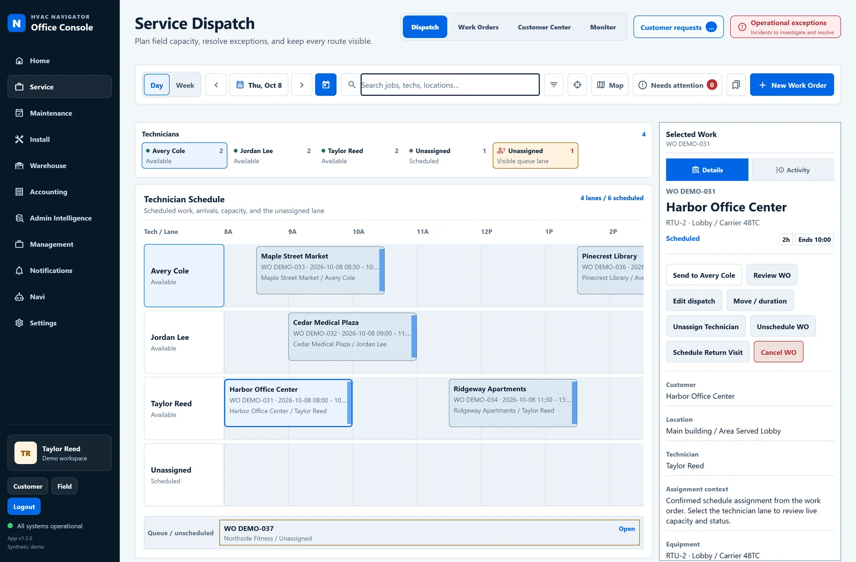Viewport: 856px width, 562px height.
Task: Click Send to Avery Cole
Action: coord(704,275)
